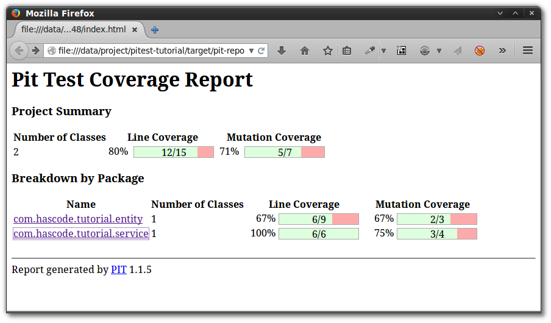551x323 pixels.
Task: Open the eyedropper dropdown arrow
Action: click(x=384, y=51)
